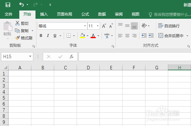The image size is (191, 126).
Task: Apply red font color A
Action: [x=93, y=36]
